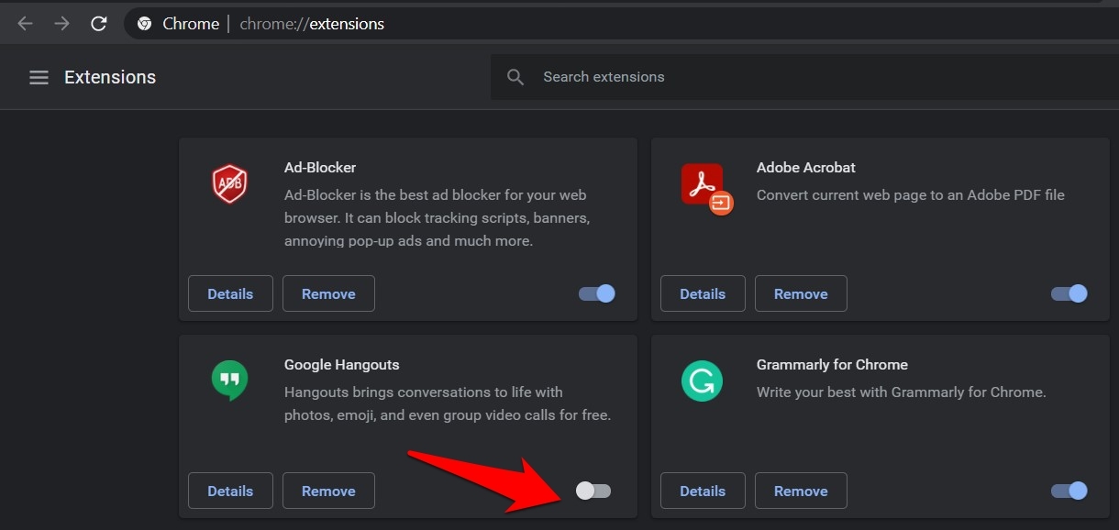Click the Grammarly extension icon
This screenshot has height=530, width=1119.
(702, 381)
